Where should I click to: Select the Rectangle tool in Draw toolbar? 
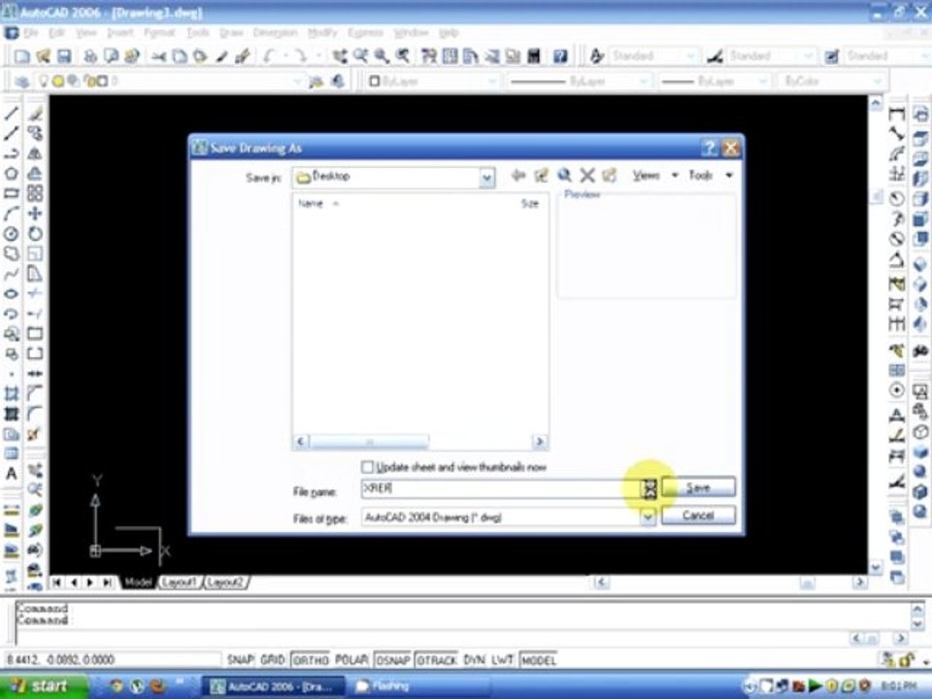(12, 193)
